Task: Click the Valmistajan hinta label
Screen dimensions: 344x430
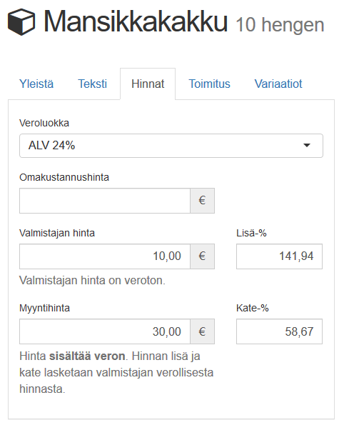Action: point(57,233)
